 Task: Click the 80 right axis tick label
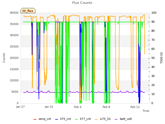click(x=153, y=31)
